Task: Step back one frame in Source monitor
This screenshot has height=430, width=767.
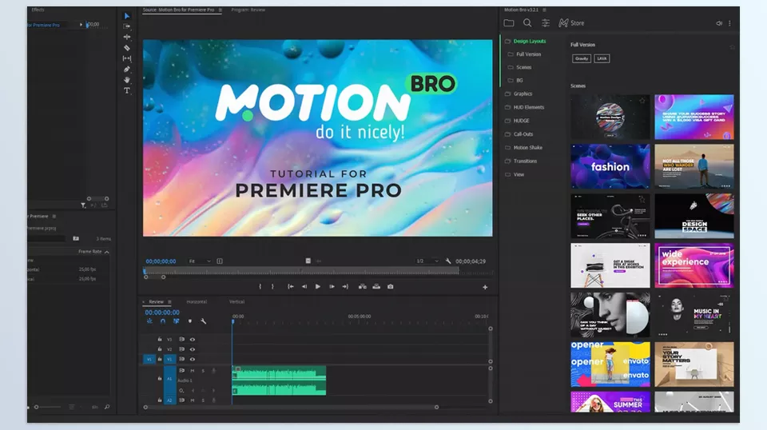Action: (304, 287)
